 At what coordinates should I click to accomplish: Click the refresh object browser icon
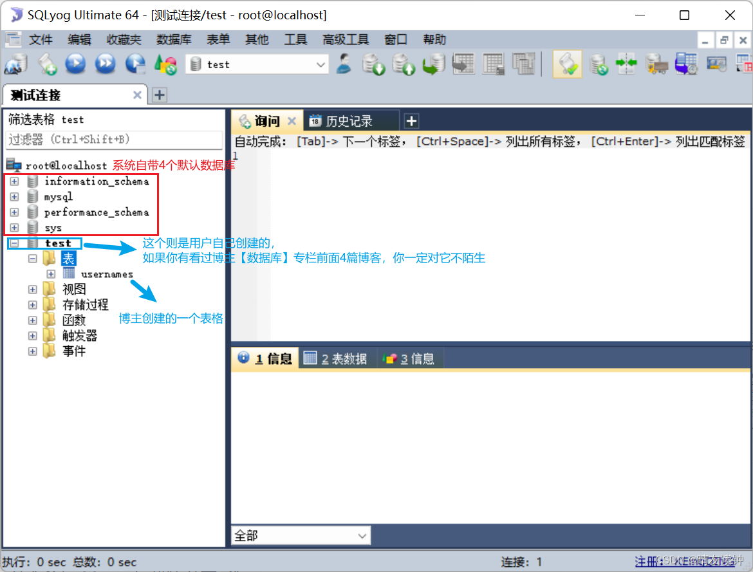click(x=165, y=64)
